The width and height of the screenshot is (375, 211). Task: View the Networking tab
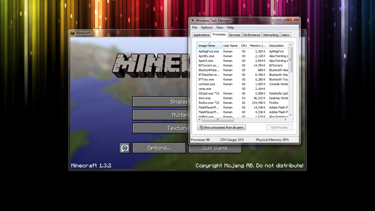click(271, 35)
